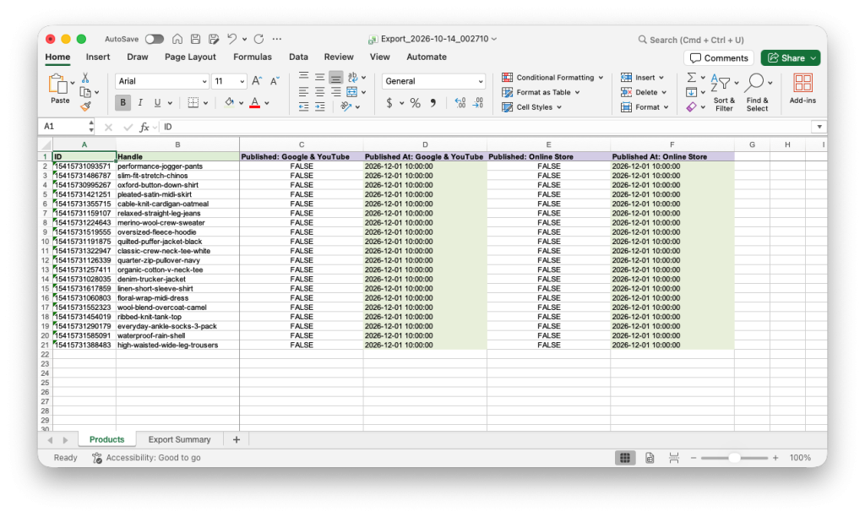This screenshot has width=865, height=517.
Task: Open the Data ribbon tab
Action: [x=298, y=57]
